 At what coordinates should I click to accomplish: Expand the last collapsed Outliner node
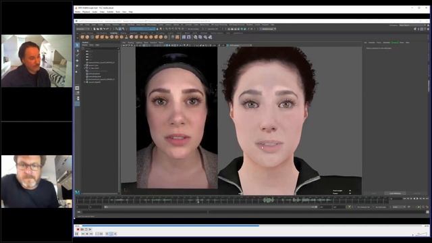click(85, 82)
